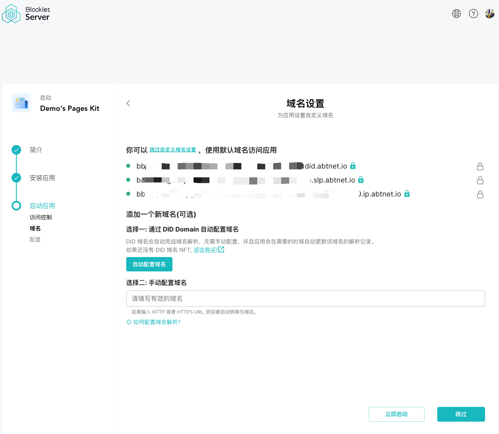Click the Blocklet Server logo

click(26, 14)
